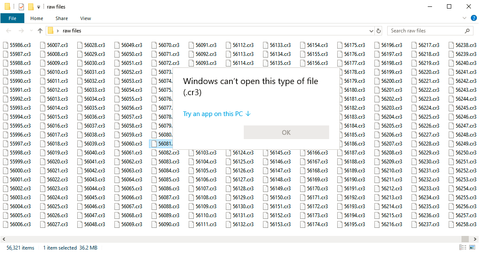This screenshot has height=253, width=479.
Task: Expand the ribbon with the chevron arrow
Action: [464, 18]
